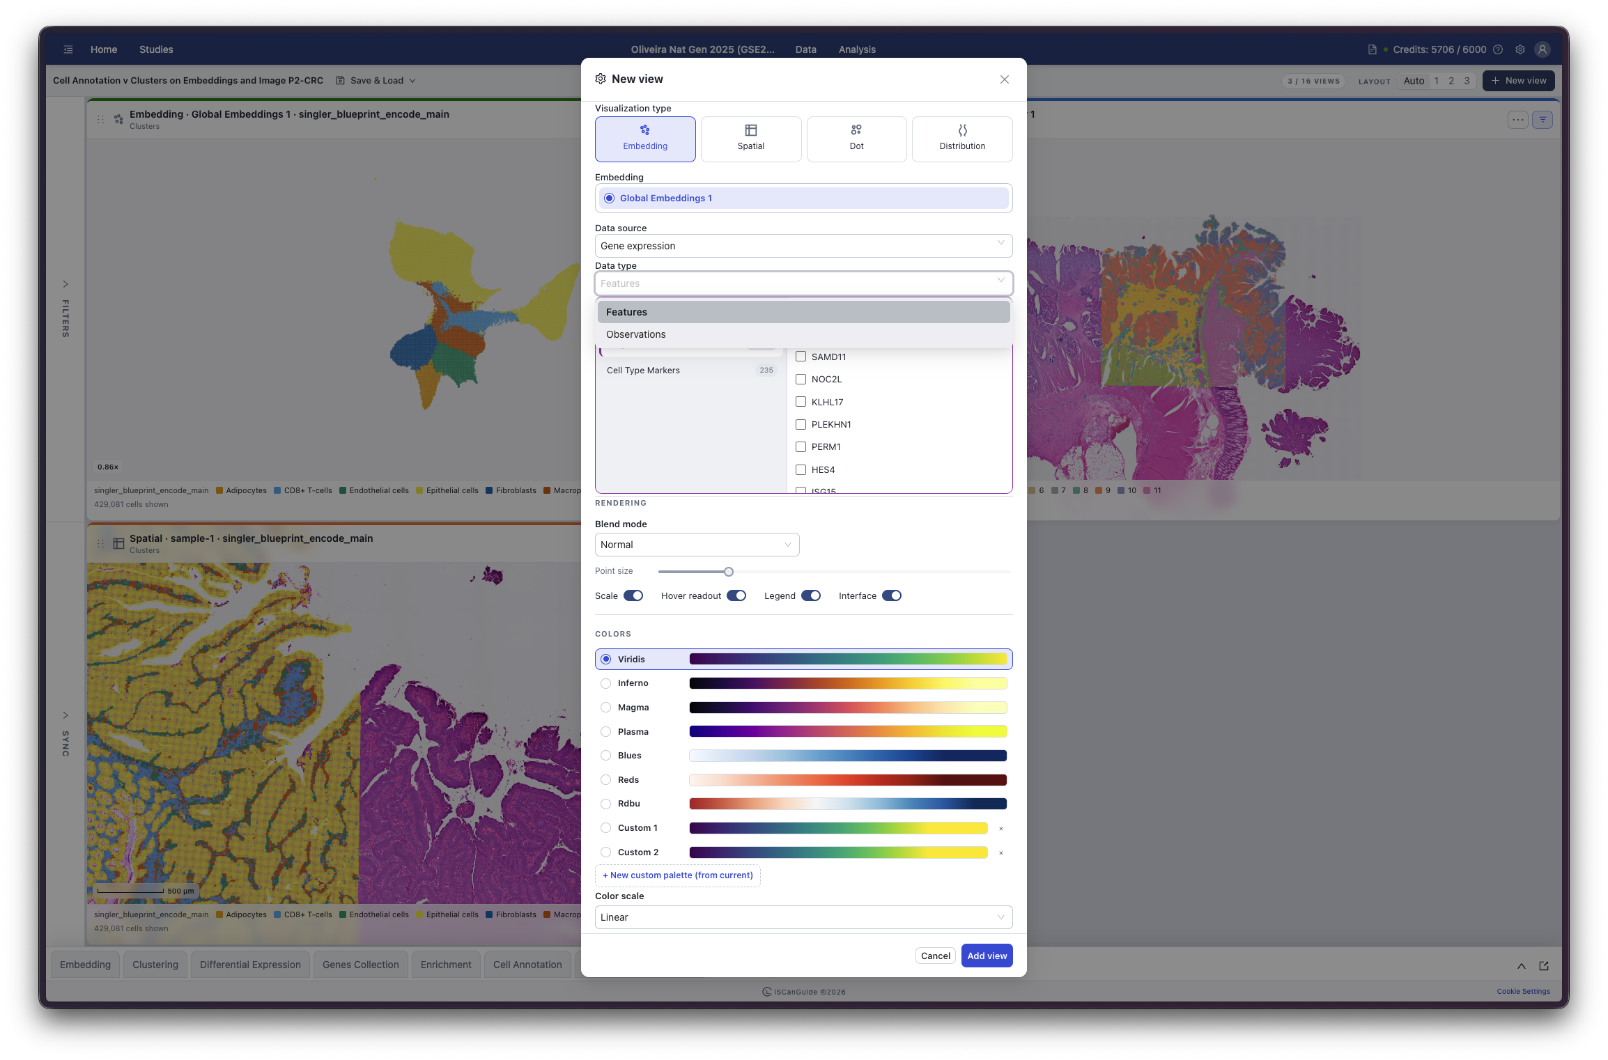Image resolution: width=1608 pixels, height=1060 pixels.
Task: Open the Genes Collection bottom tab
Action: [361, 965]
